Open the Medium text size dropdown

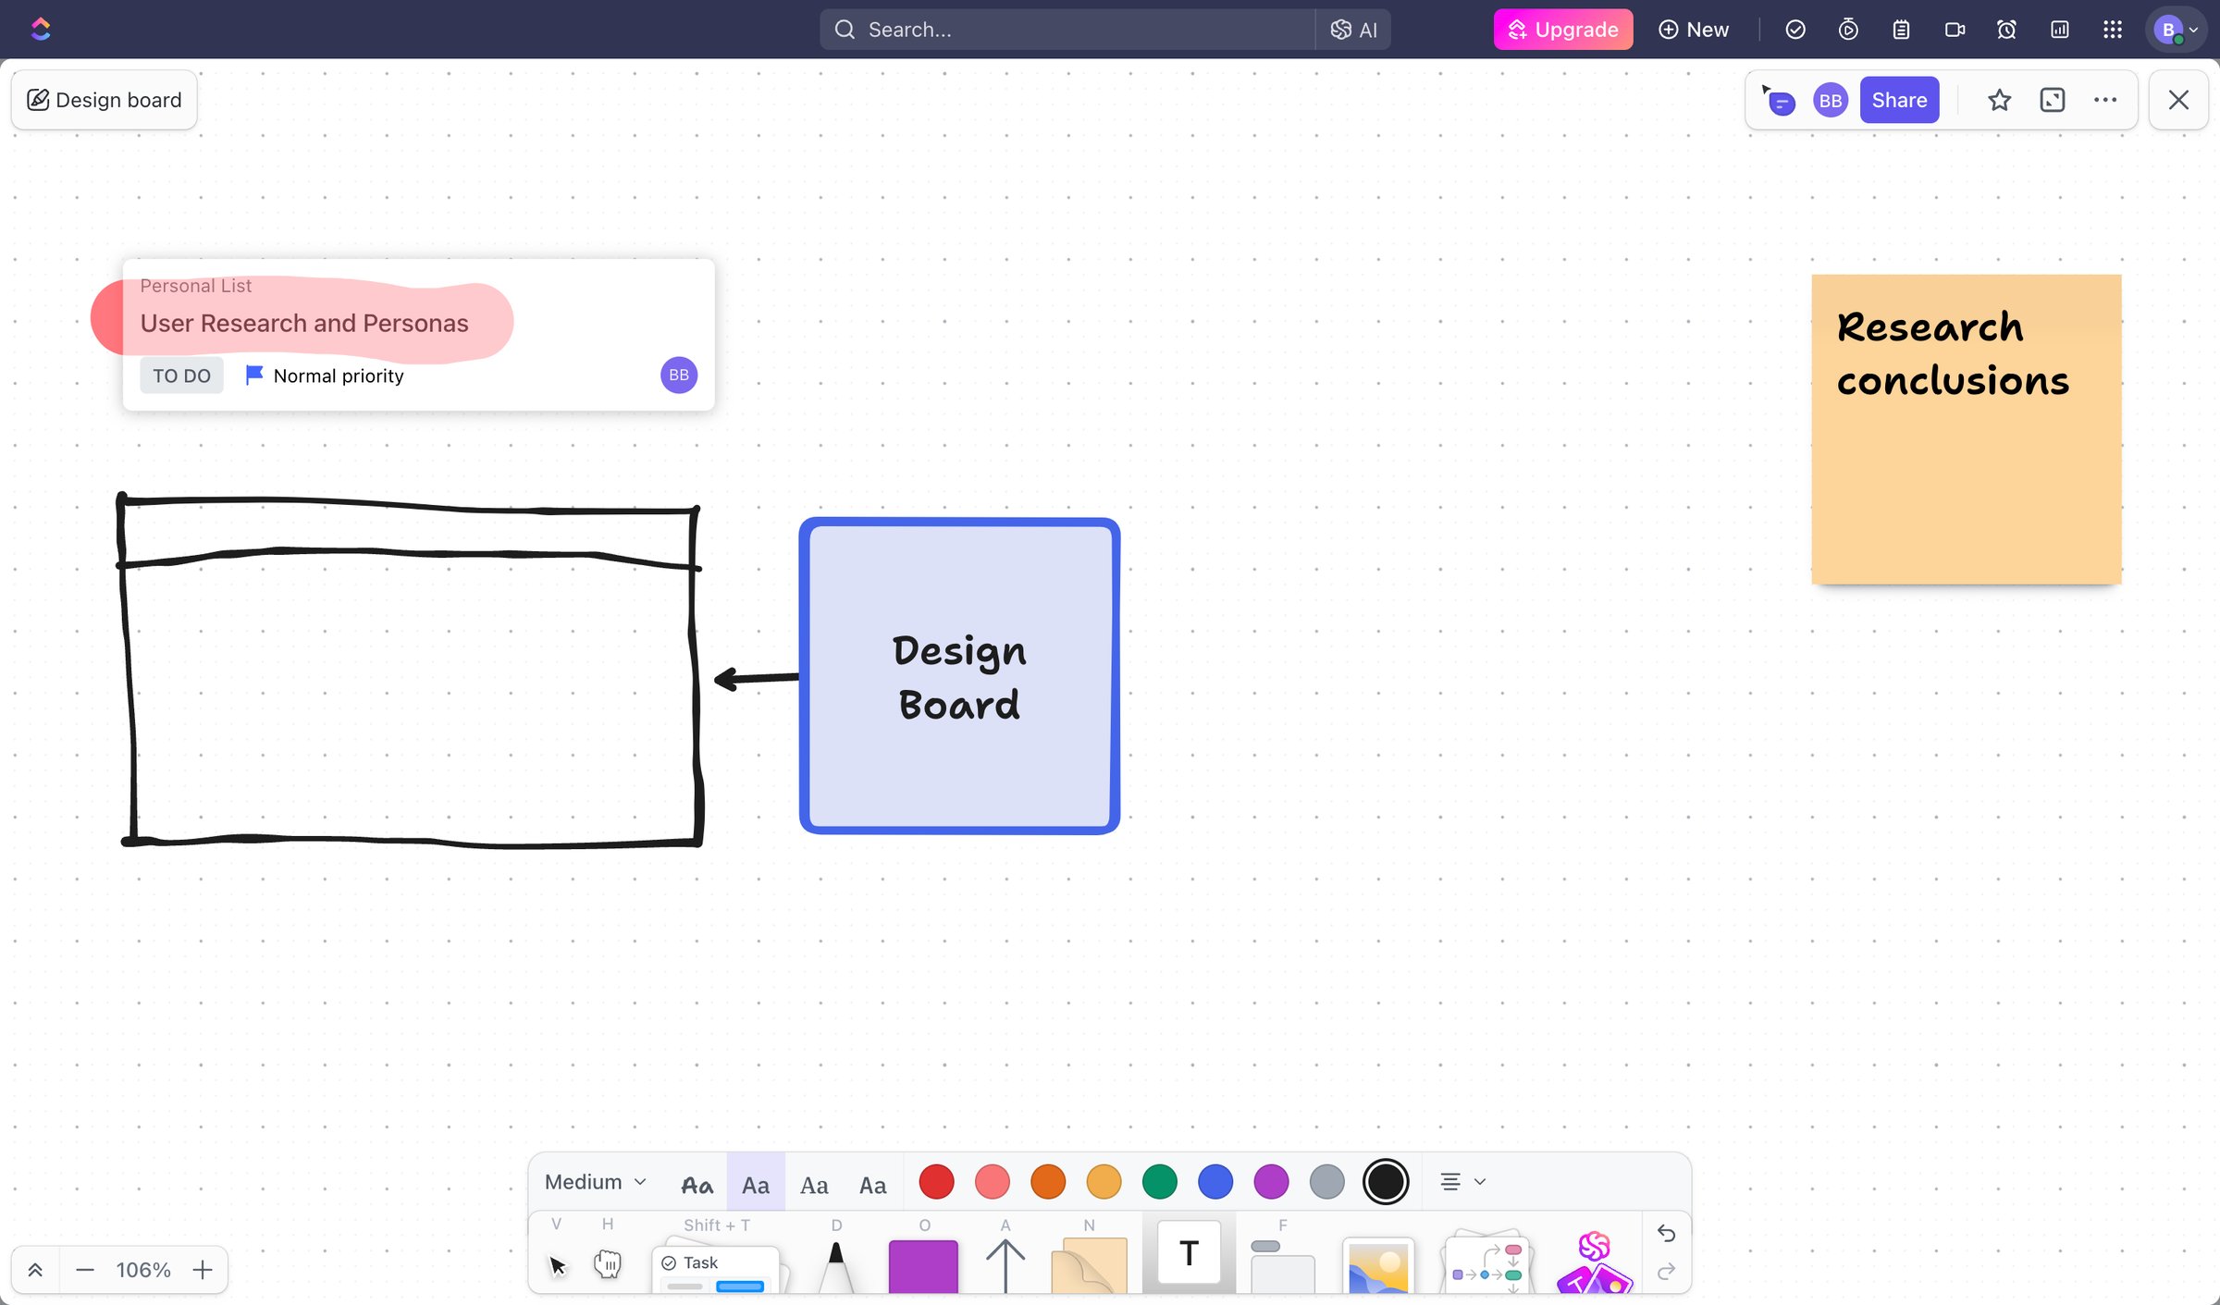[596, 1182]
